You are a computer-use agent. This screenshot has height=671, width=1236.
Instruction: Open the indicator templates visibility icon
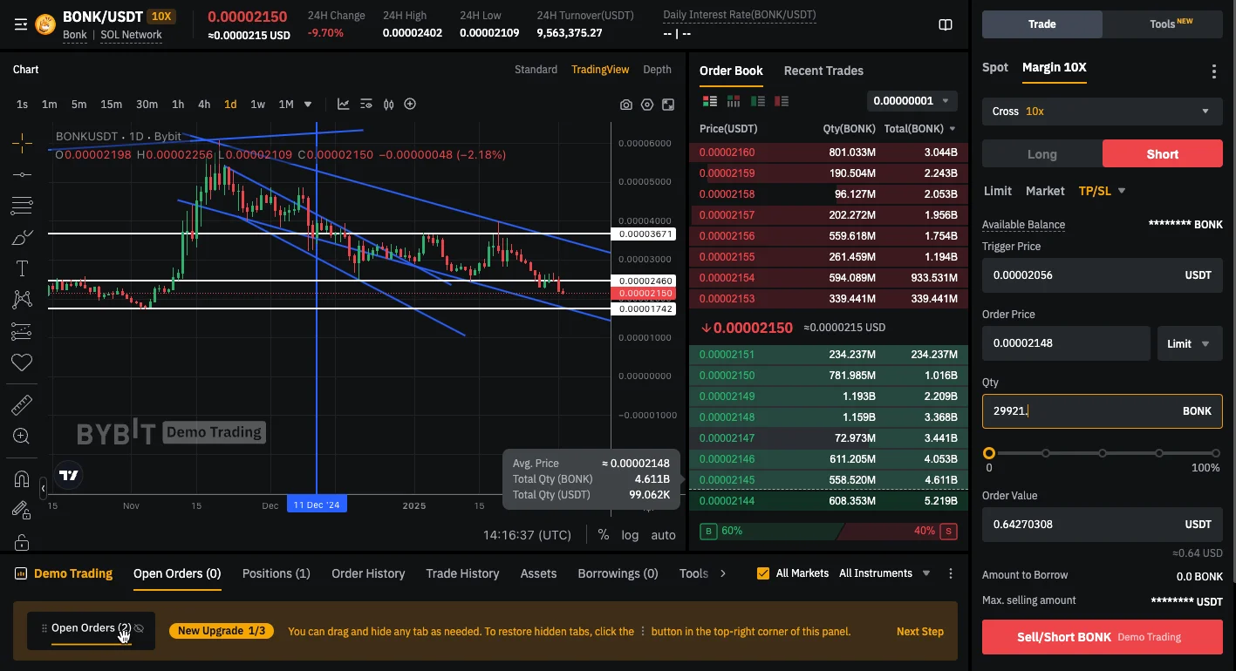coord(366,105)
